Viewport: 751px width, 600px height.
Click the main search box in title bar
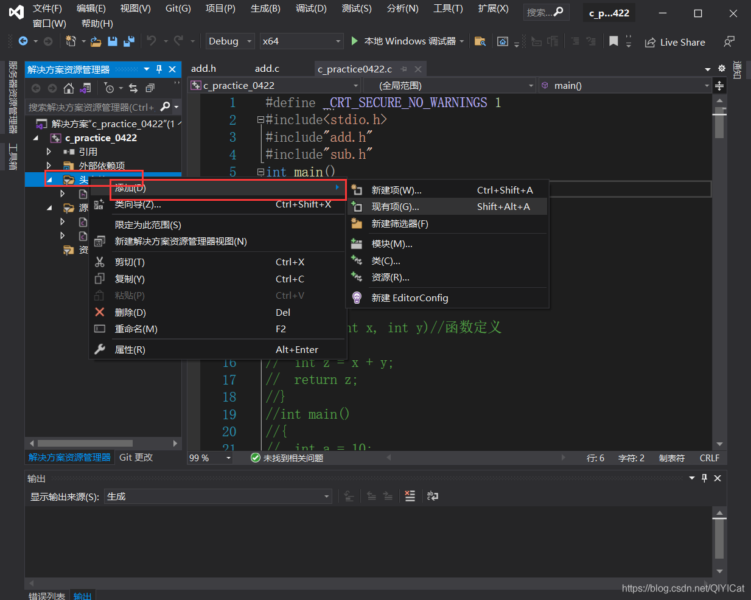[546, 12]
